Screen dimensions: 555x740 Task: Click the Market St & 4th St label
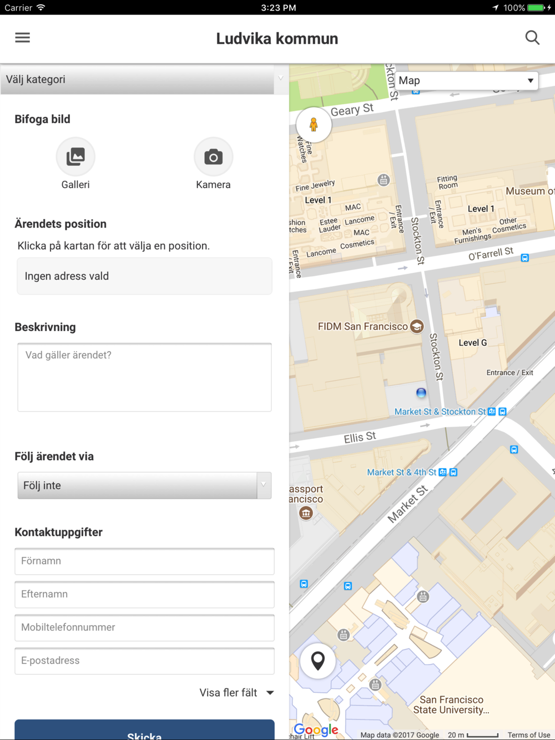pos(402,472)
